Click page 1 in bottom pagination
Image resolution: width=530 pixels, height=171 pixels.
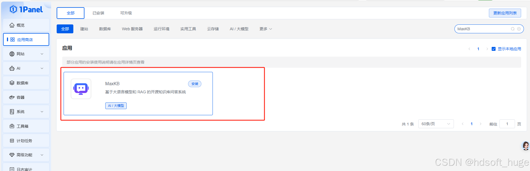[472, 124]
